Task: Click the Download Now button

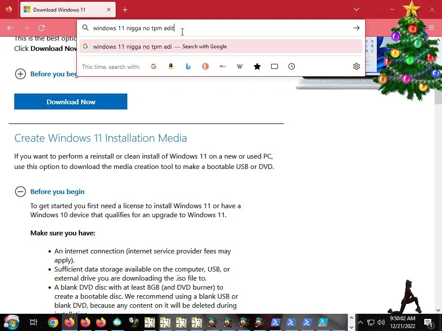Action: click(71, 102)
